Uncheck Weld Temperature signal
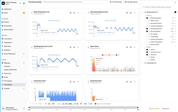This screenshot has width=178, height=112. click(147, 18)
